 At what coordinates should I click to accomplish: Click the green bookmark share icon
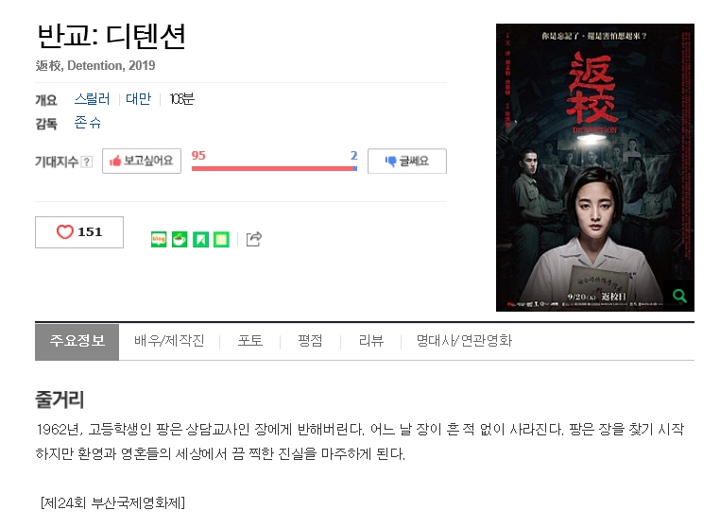tap(200, 239)
